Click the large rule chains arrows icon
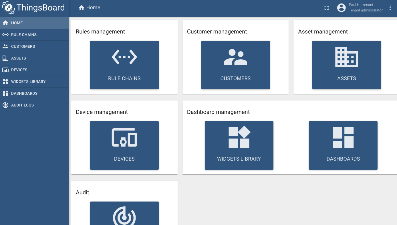This screenshot has height=225, width=397. pyautogui.click(x=124, y=57)
